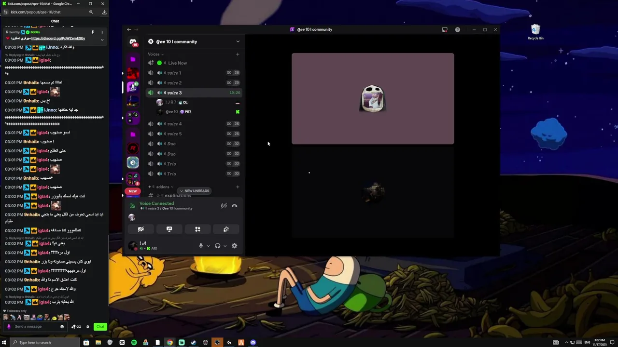This screenshot has width=618, height=347.
Task: Start screen share in Discord
Action: (x=169, y=229)
